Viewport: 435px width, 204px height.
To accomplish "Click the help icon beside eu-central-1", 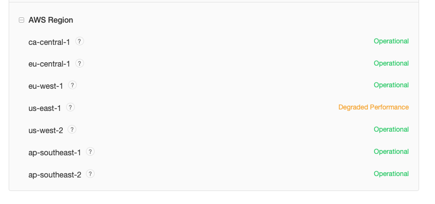I will [80, 63].
